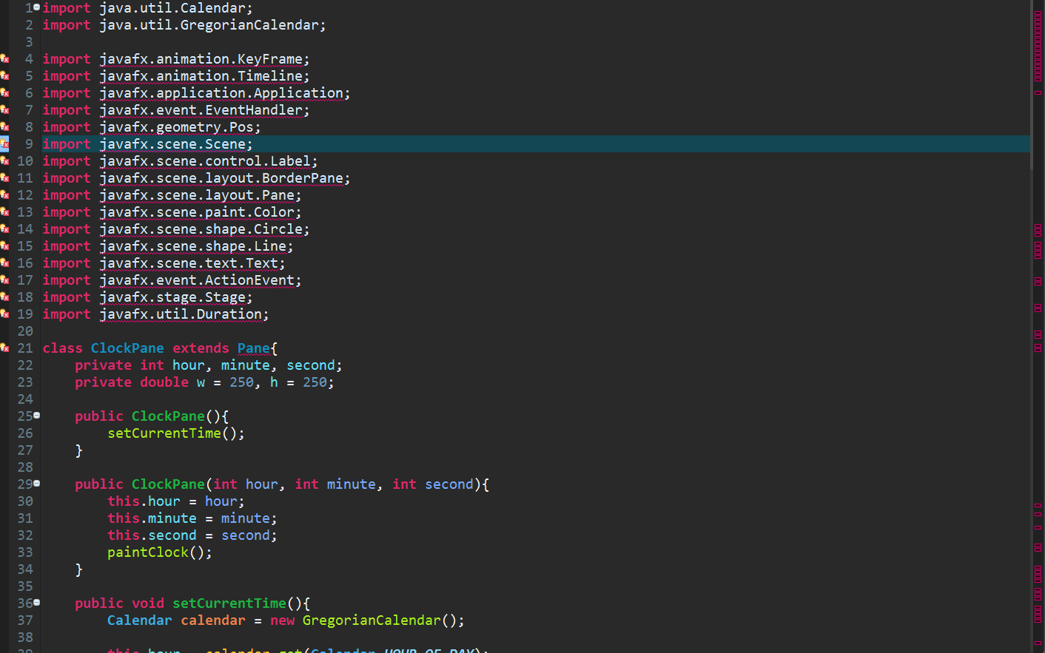1045x653 pixels.
Task: Click javafx.scene.control.Label import path
Action: pos(205,161)
